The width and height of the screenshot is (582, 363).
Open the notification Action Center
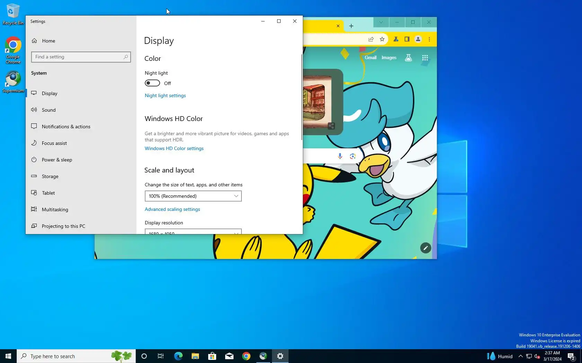[572, 356]
